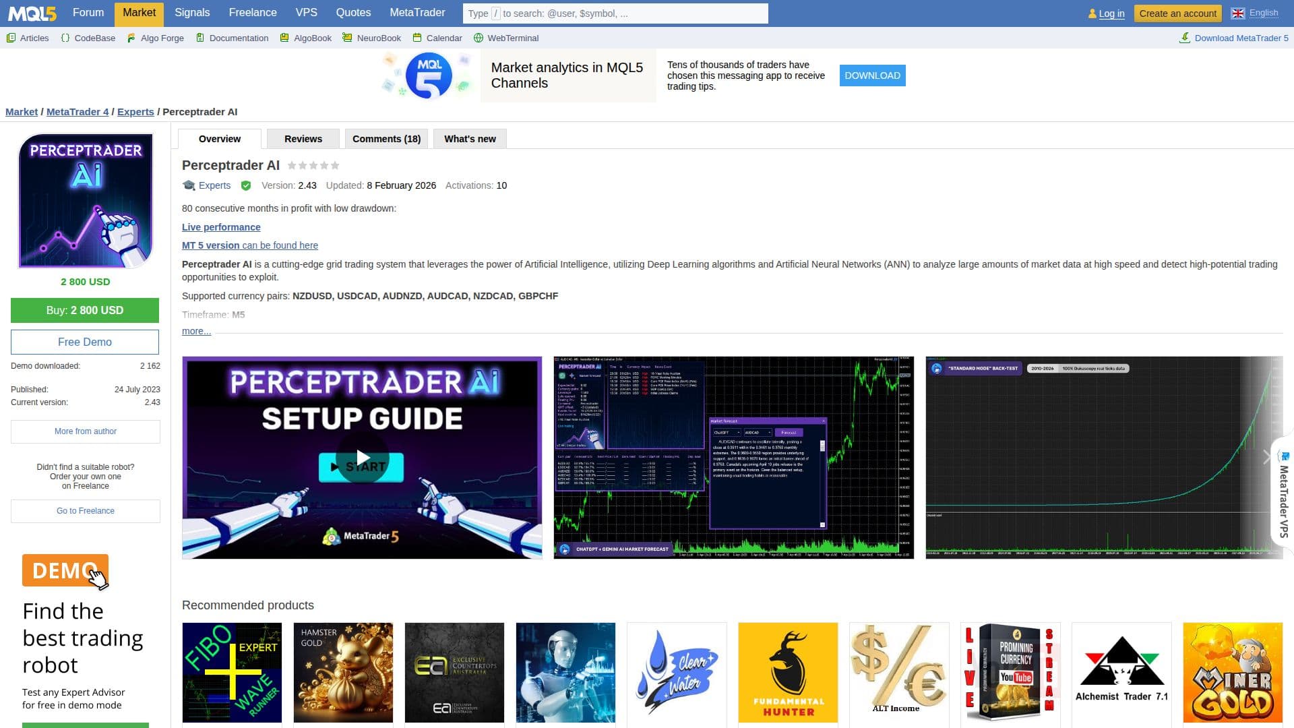Switch to Reviews tab
Viewport: 1294px width, 728px height.
point(303,139)
